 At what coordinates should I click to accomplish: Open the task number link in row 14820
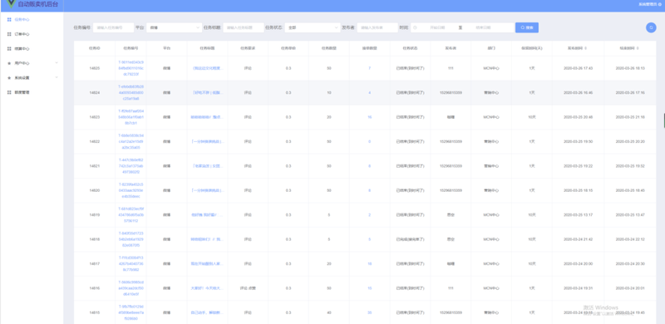coord(131,190)
